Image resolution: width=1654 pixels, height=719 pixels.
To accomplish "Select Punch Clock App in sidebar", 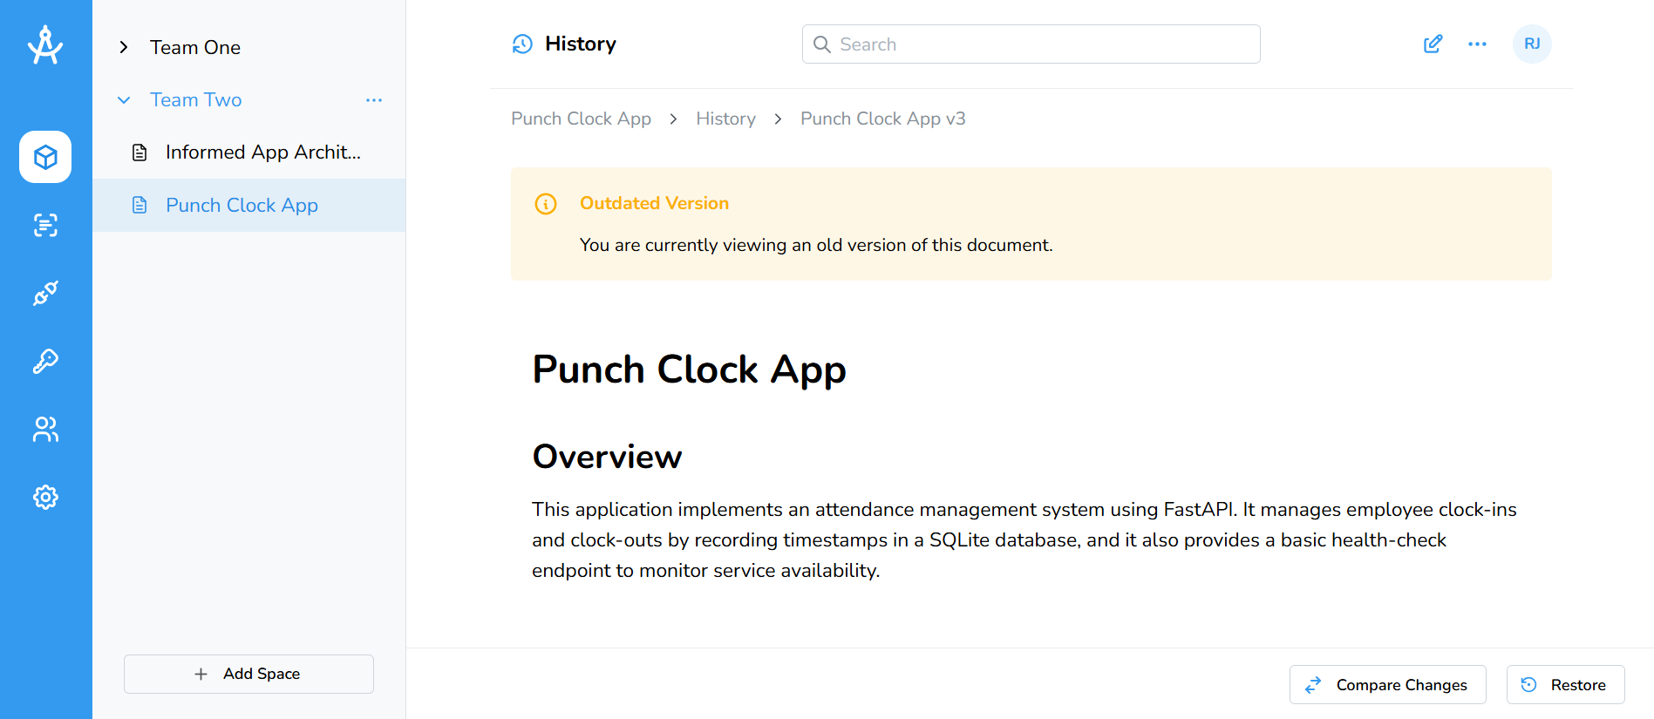I will pos(242,206).
